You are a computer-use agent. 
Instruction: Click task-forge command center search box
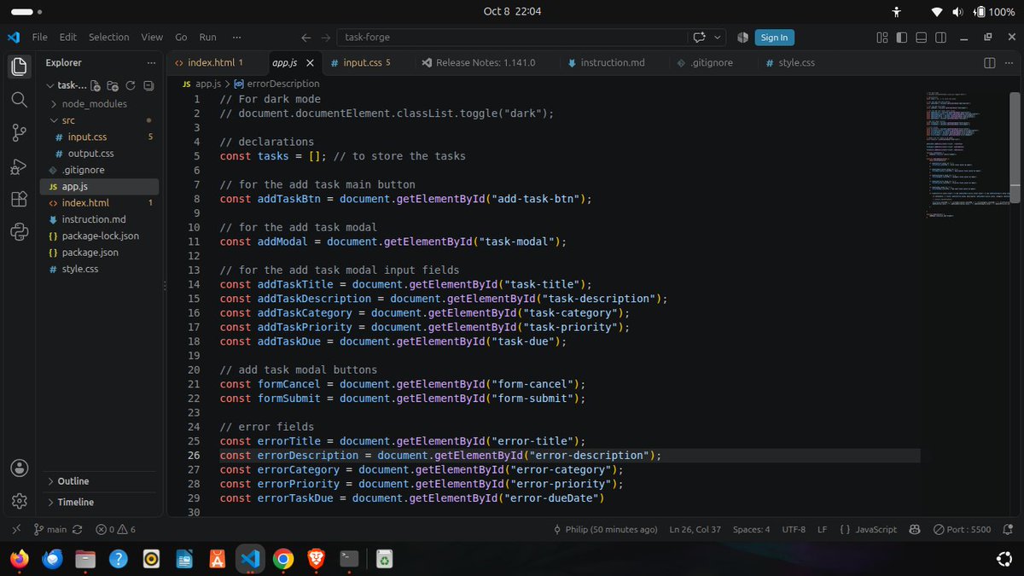coord(512,38)
